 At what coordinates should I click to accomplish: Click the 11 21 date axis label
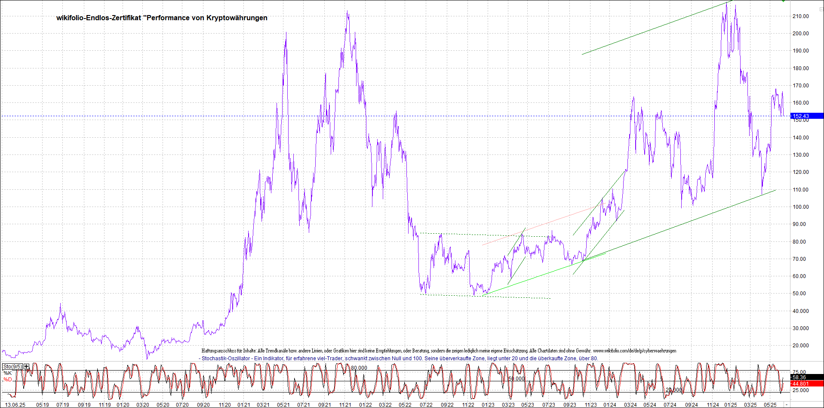345,405
